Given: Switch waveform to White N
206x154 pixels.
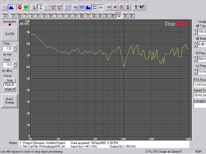Looking at the screenshot, I should pos(9,89).
